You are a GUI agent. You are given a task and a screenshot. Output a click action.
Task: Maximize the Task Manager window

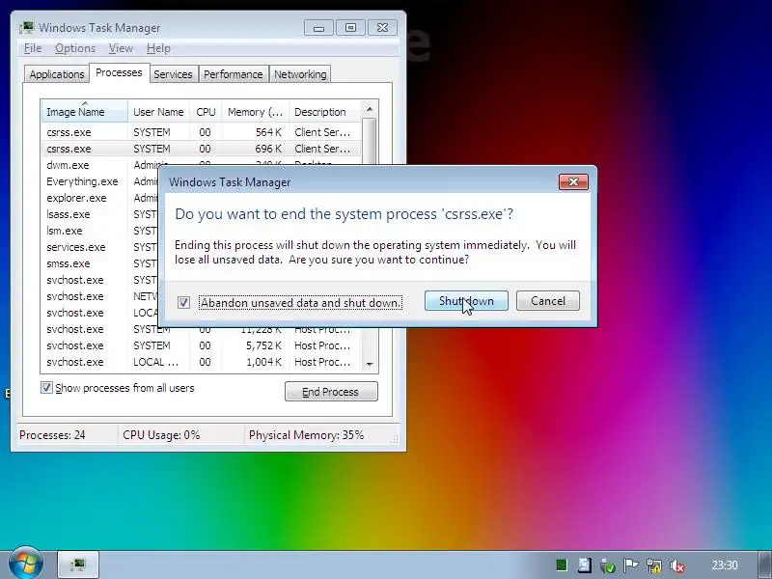point(350,28)
